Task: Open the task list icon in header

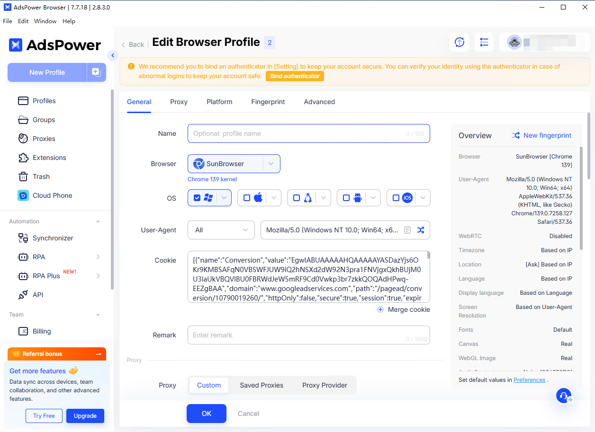Action: 484,42
